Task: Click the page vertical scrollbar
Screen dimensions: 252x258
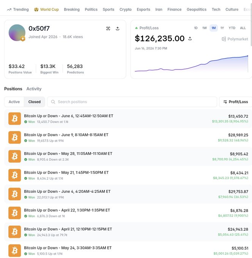Action: (x=251, y=25)
